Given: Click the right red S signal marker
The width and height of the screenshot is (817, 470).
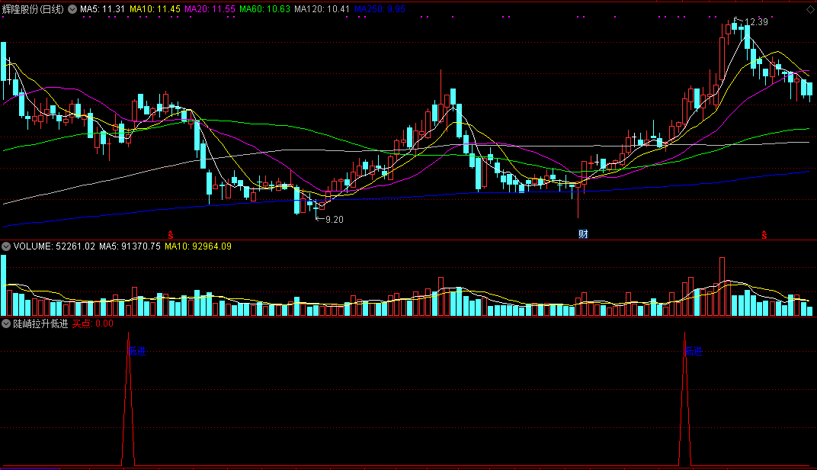Looking at the screenshot, I should pyautogui.click(x=764, y=235).
